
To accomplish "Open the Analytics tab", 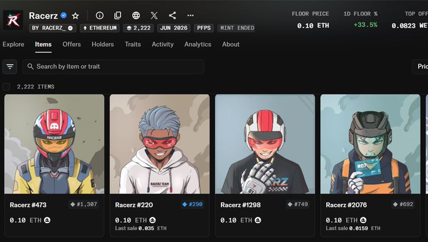I will (198, 44).
